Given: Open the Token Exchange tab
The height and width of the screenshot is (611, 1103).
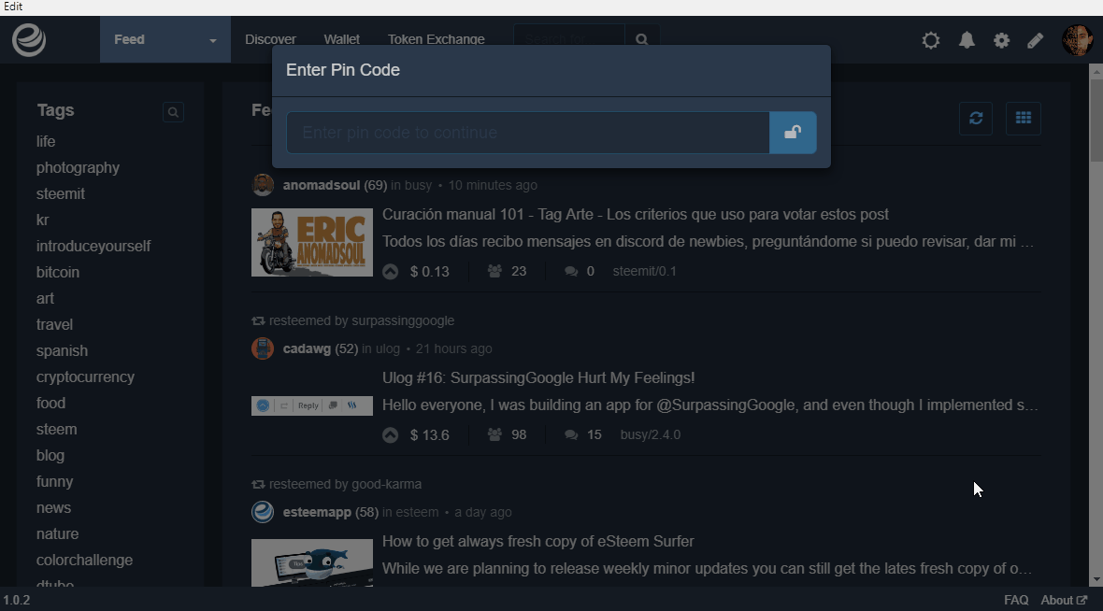Looking at the screenshot, I should [437, 39].
